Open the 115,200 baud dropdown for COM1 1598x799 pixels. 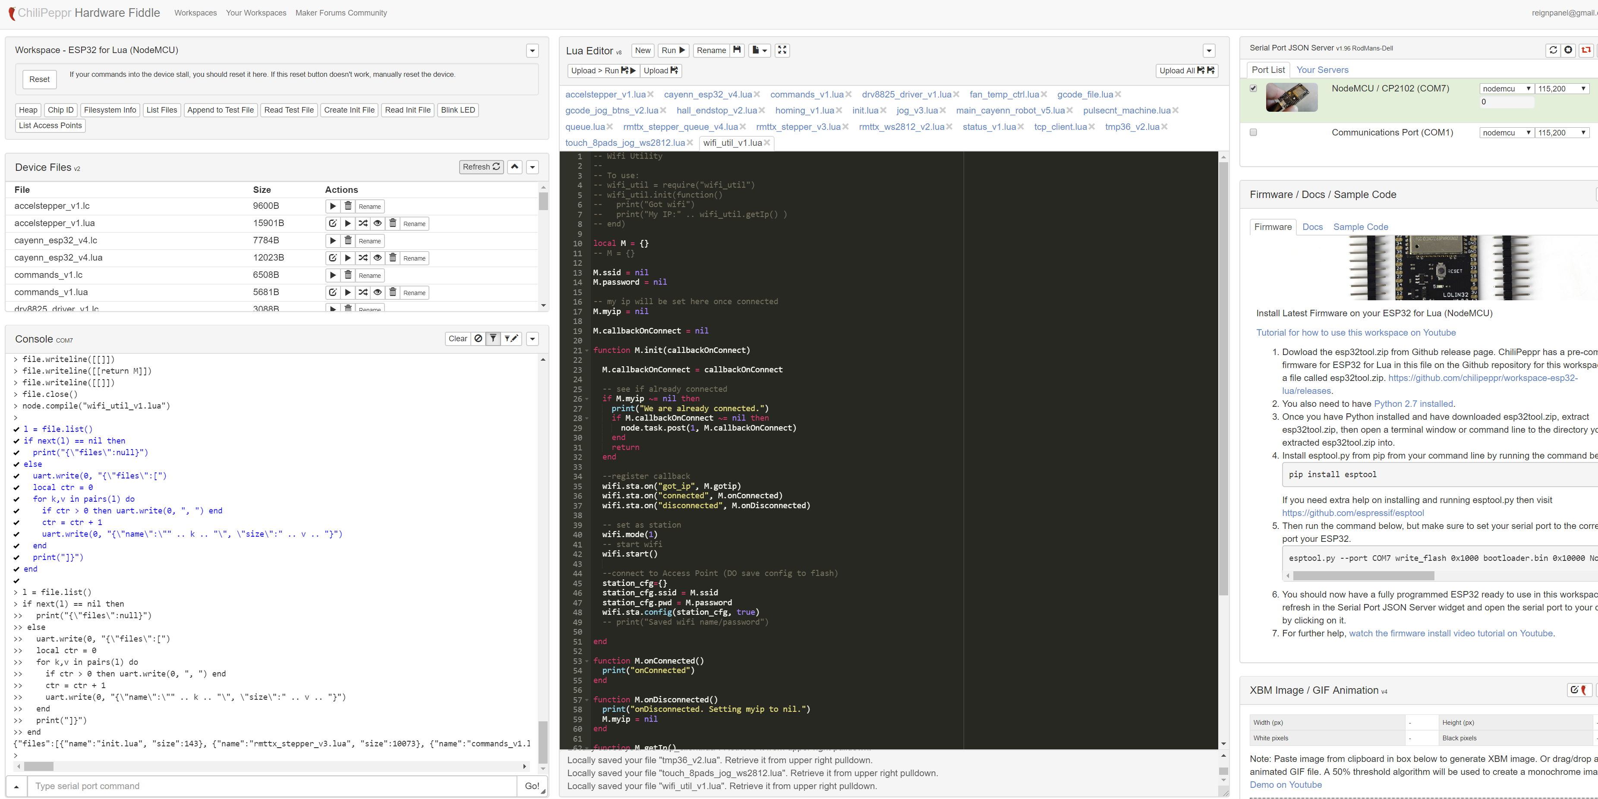[x=1562, y=133]
